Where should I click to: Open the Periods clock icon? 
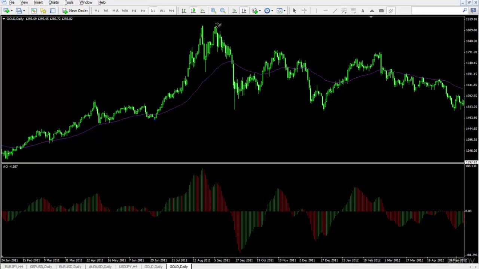pyautogui.click(x=267, y=11)
